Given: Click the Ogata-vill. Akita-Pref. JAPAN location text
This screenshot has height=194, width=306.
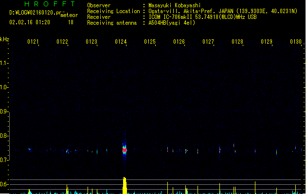Looking at the screenshot, I should click(x=223, y=11).
